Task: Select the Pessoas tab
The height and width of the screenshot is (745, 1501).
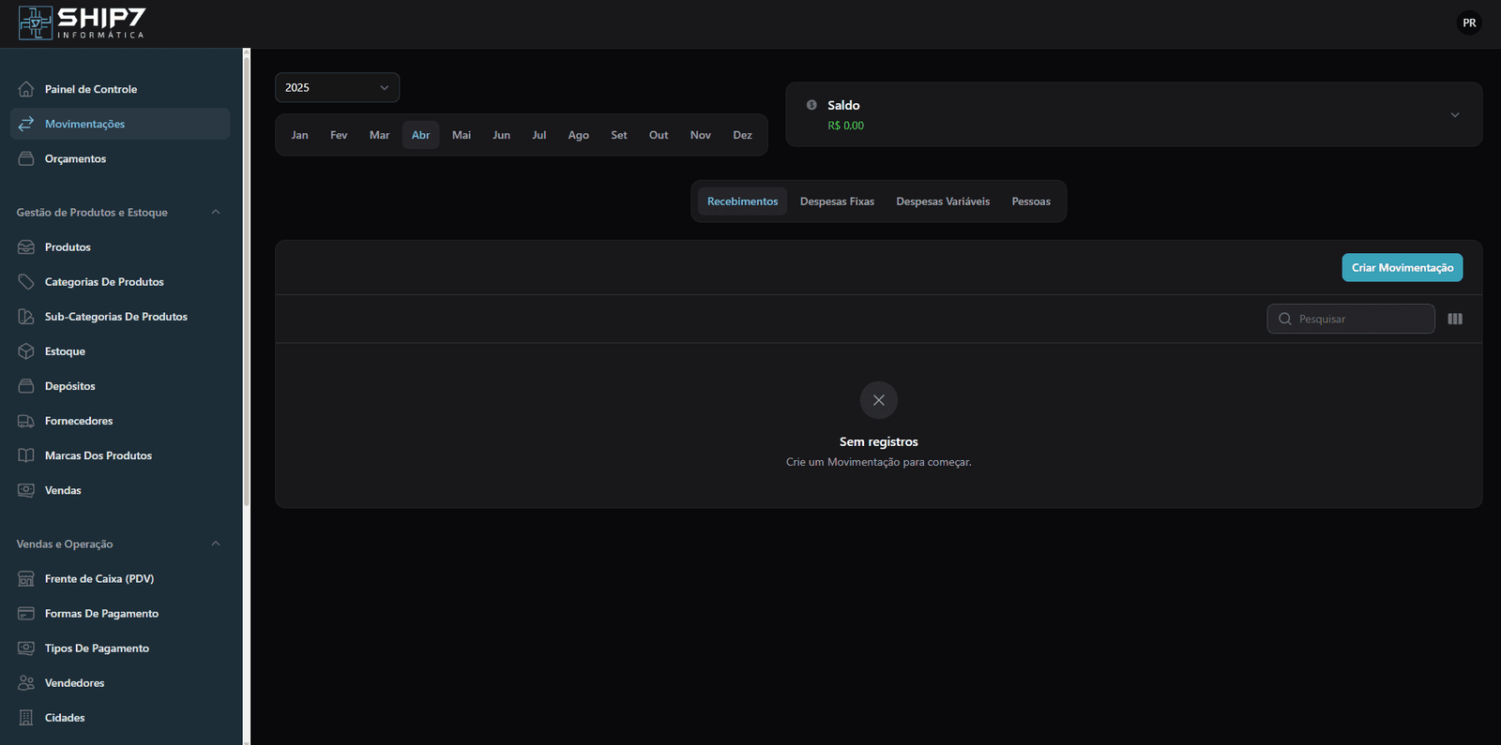Action: point(1031,201)
